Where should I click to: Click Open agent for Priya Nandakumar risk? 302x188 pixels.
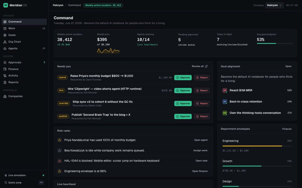pos(201,140)
